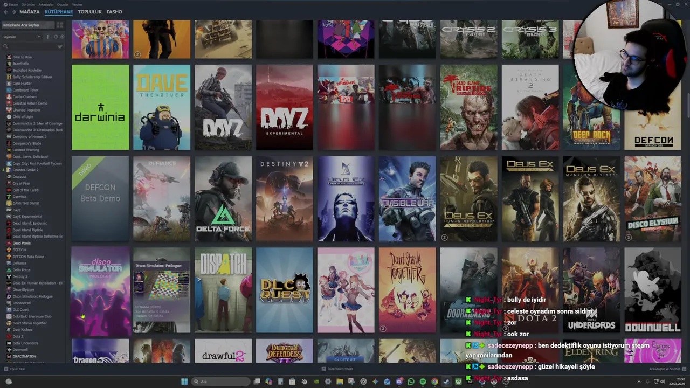Click the plus icon beside Oyun Ekle

click(x=6, y=369)
